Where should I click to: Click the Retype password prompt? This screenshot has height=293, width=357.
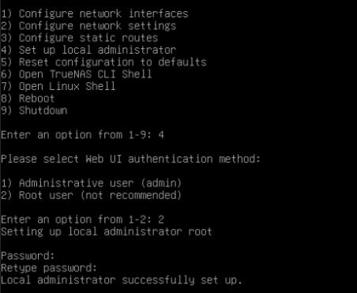point(49,268)
